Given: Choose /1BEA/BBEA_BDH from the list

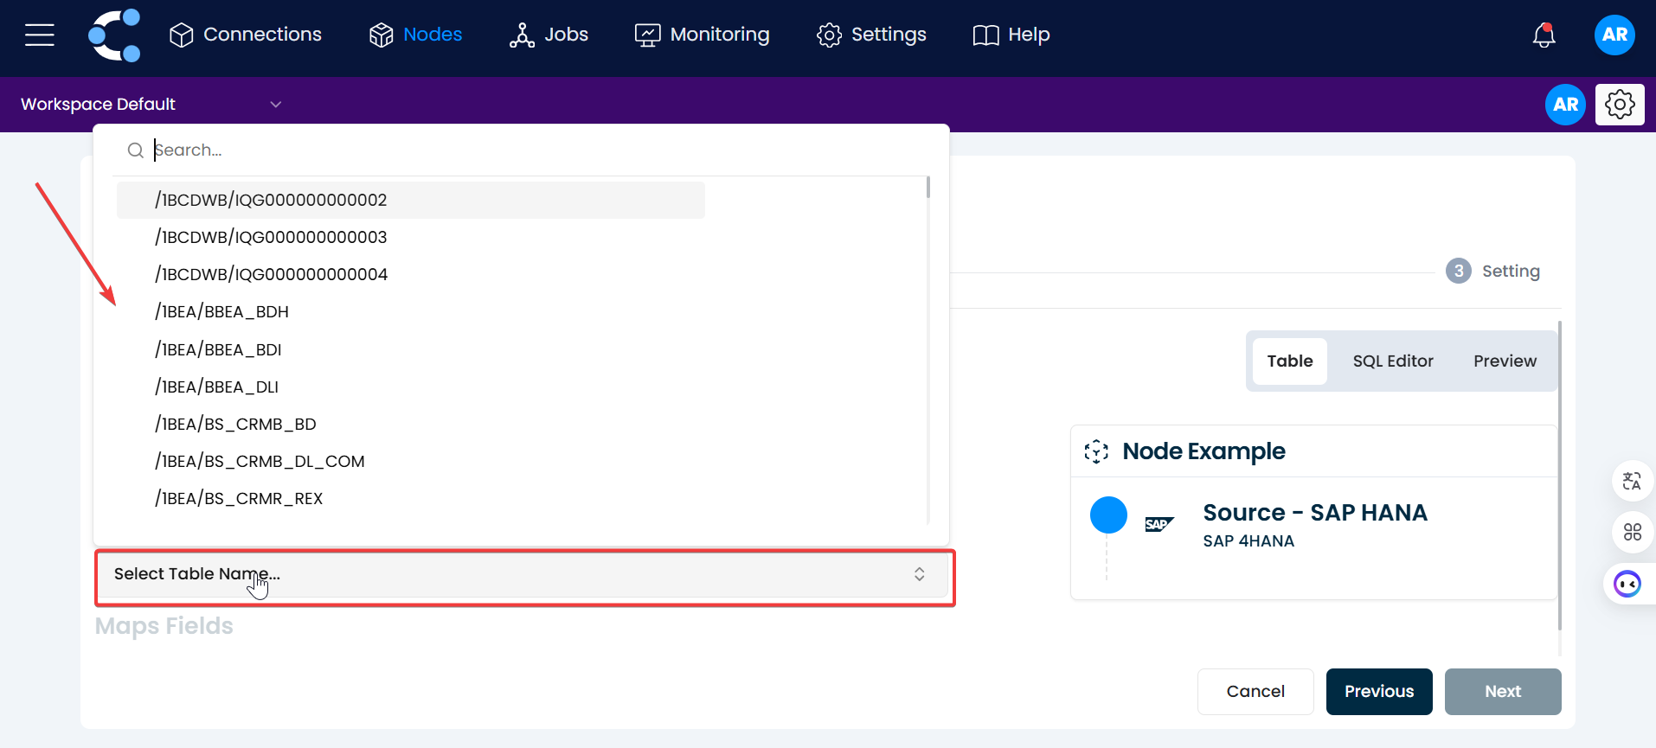Looking at the screenshot, I should pos(221,311).
